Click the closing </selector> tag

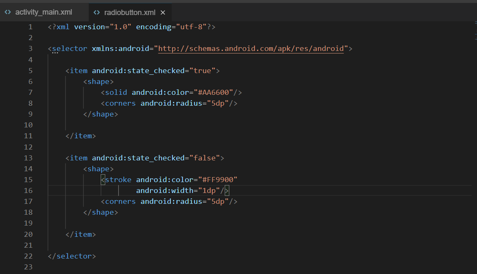point(72,256)
